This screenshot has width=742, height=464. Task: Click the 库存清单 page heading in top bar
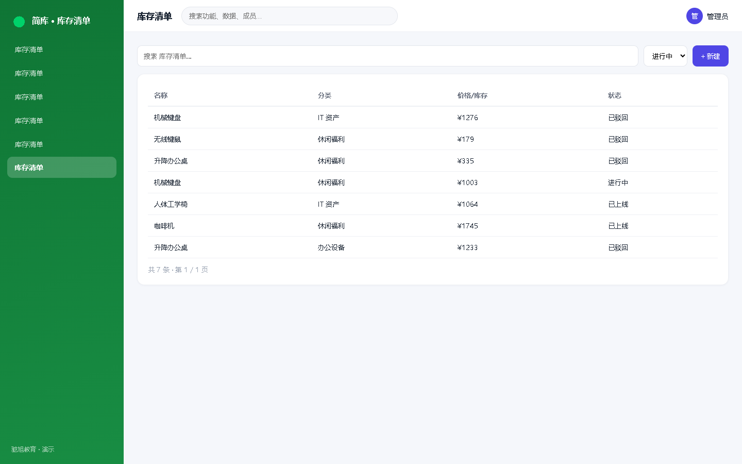155,16
